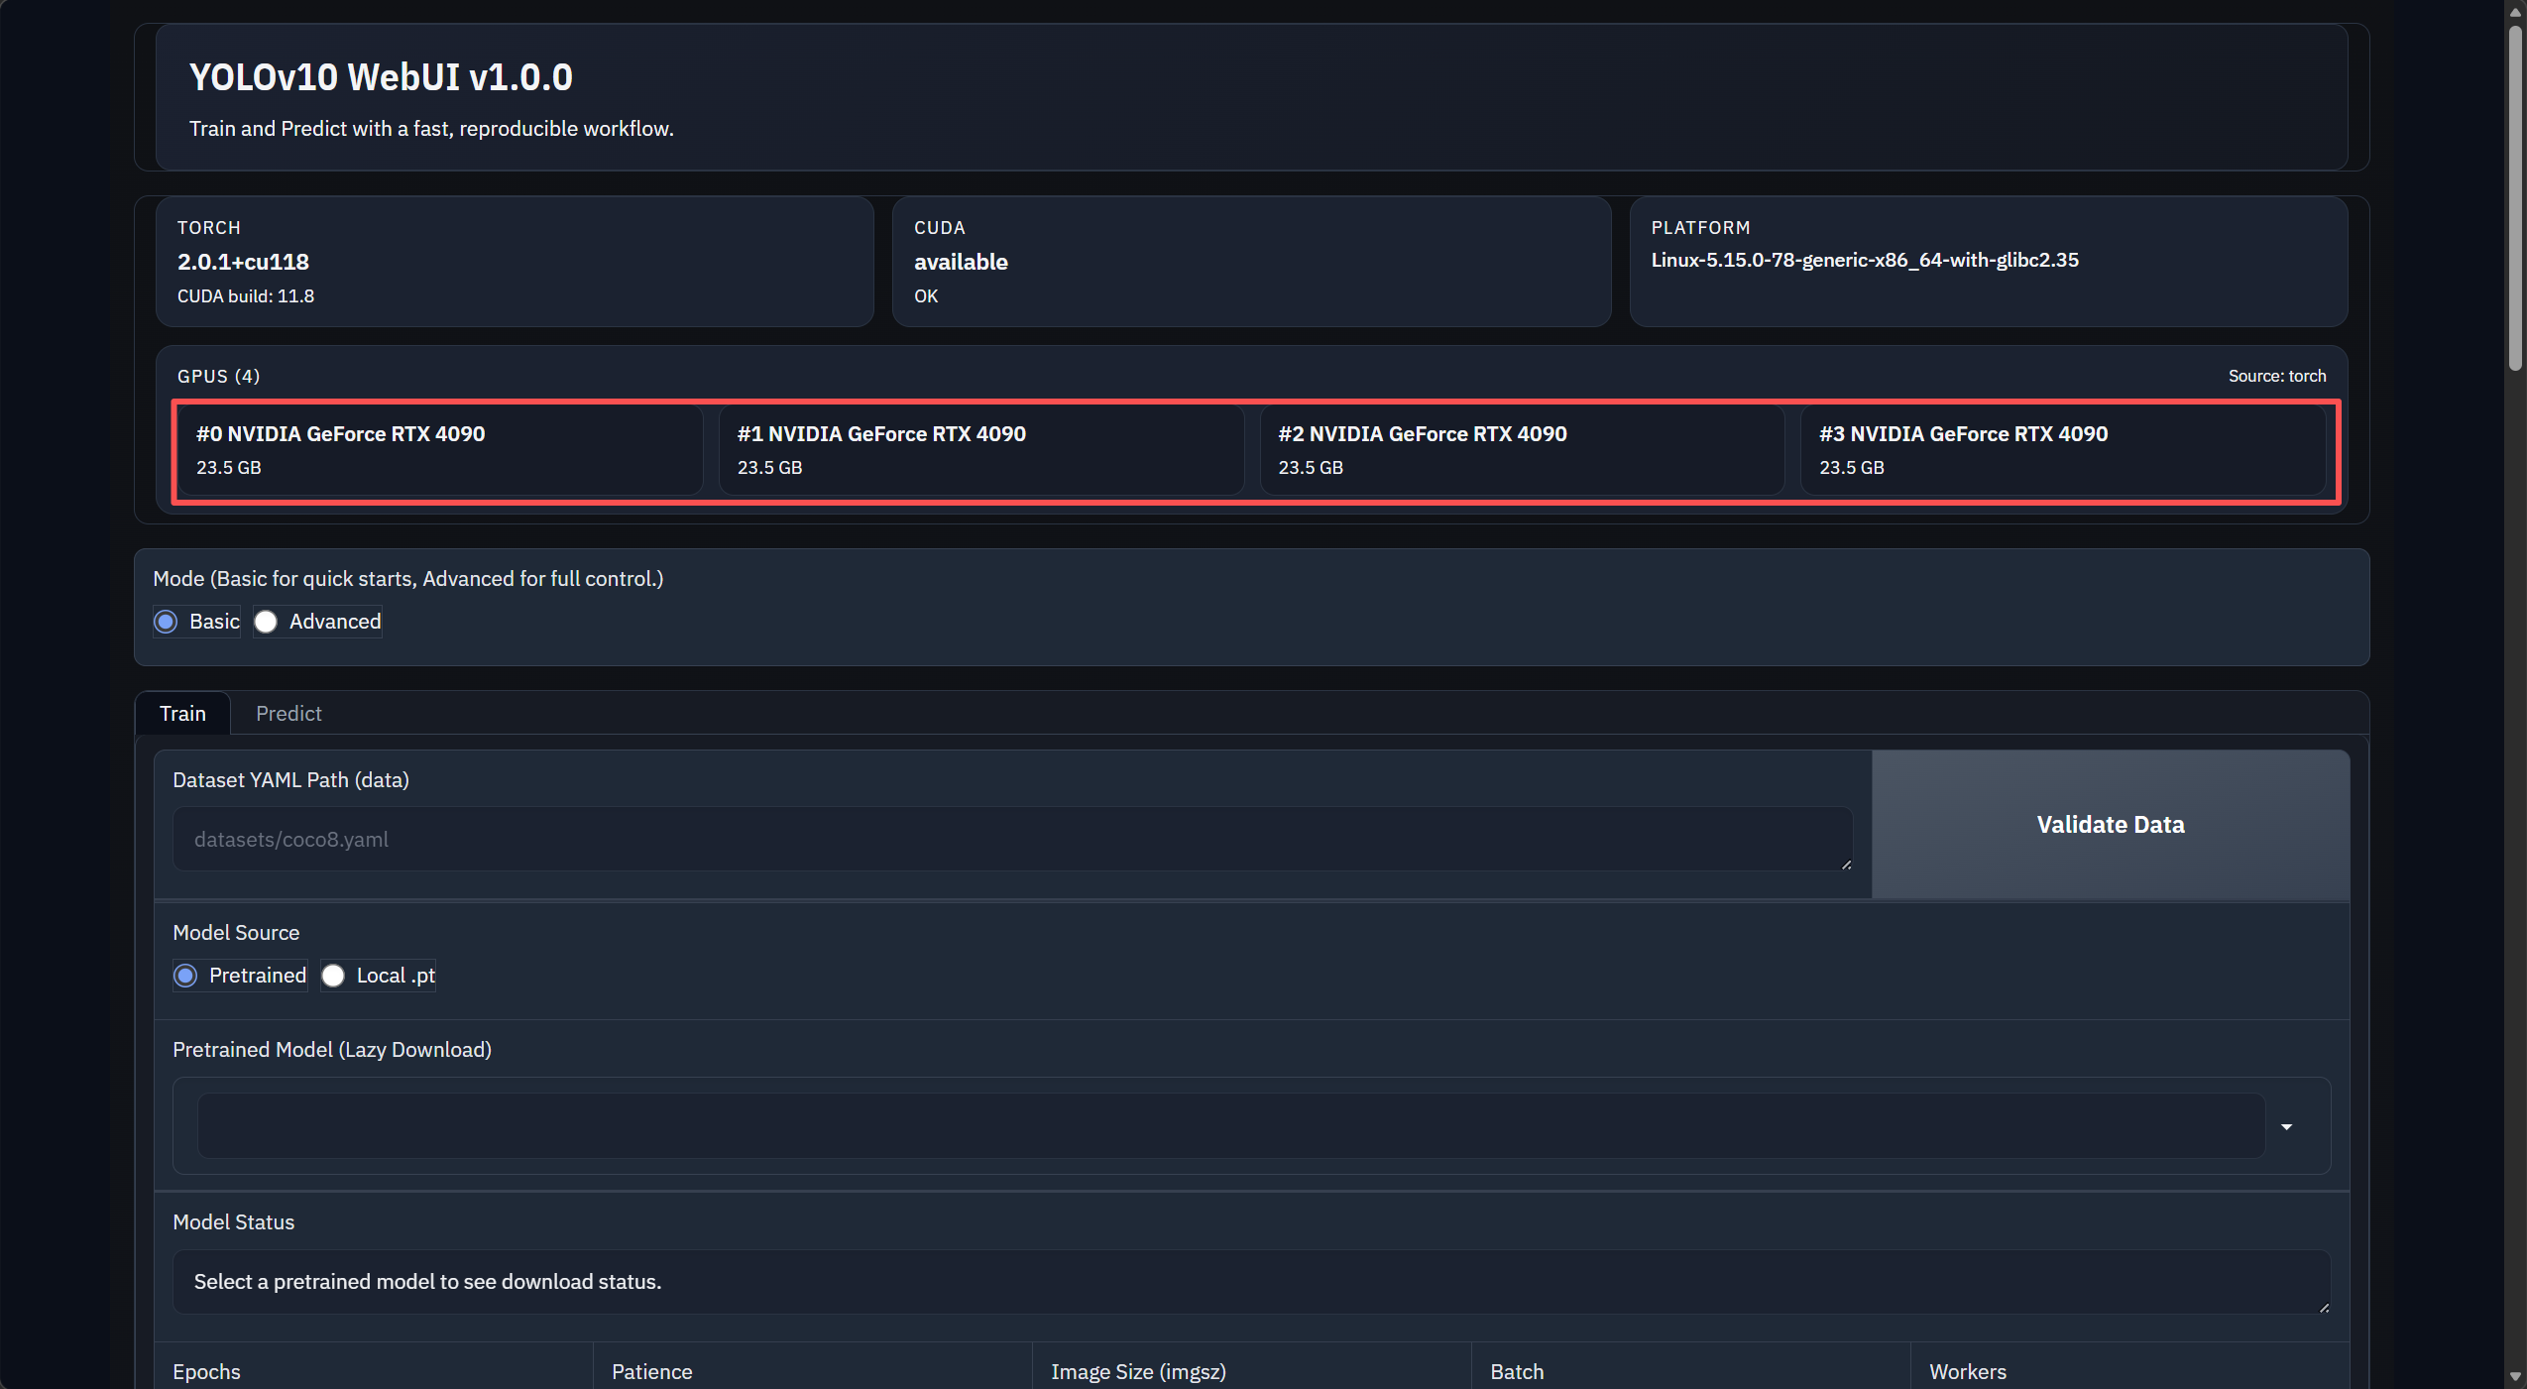Click the Dataset YAML Path input field
Screen dimensions: 2527x1389
click(x=1013, y=839)
